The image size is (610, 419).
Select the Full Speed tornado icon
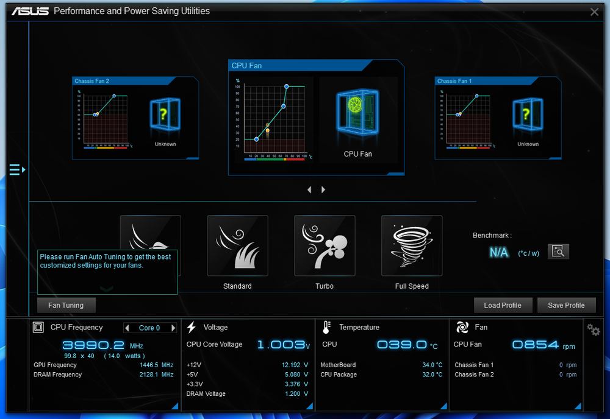(x=412, y=246)
